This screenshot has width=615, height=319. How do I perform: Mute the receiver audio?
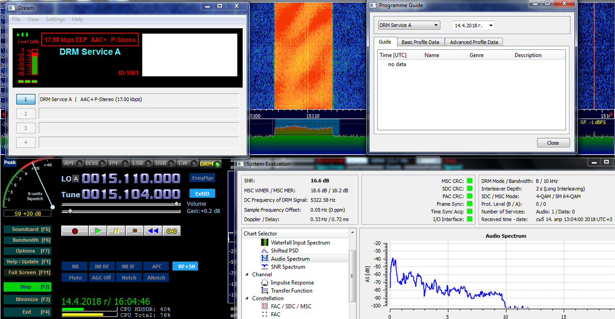point(75,278)
